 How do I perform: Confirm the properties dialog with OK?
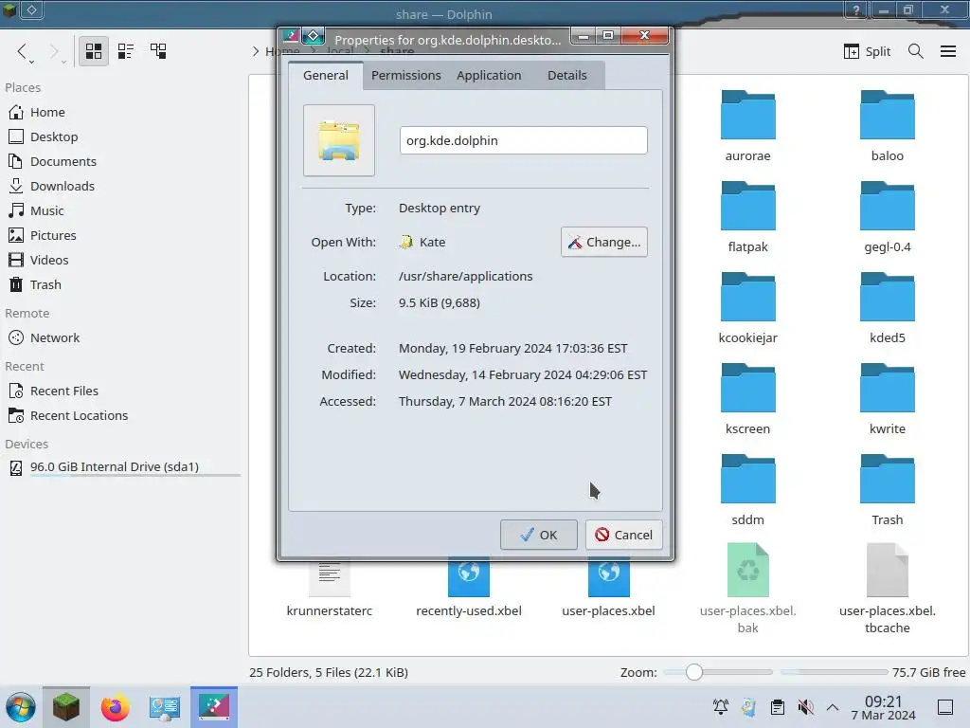[539, 535]
